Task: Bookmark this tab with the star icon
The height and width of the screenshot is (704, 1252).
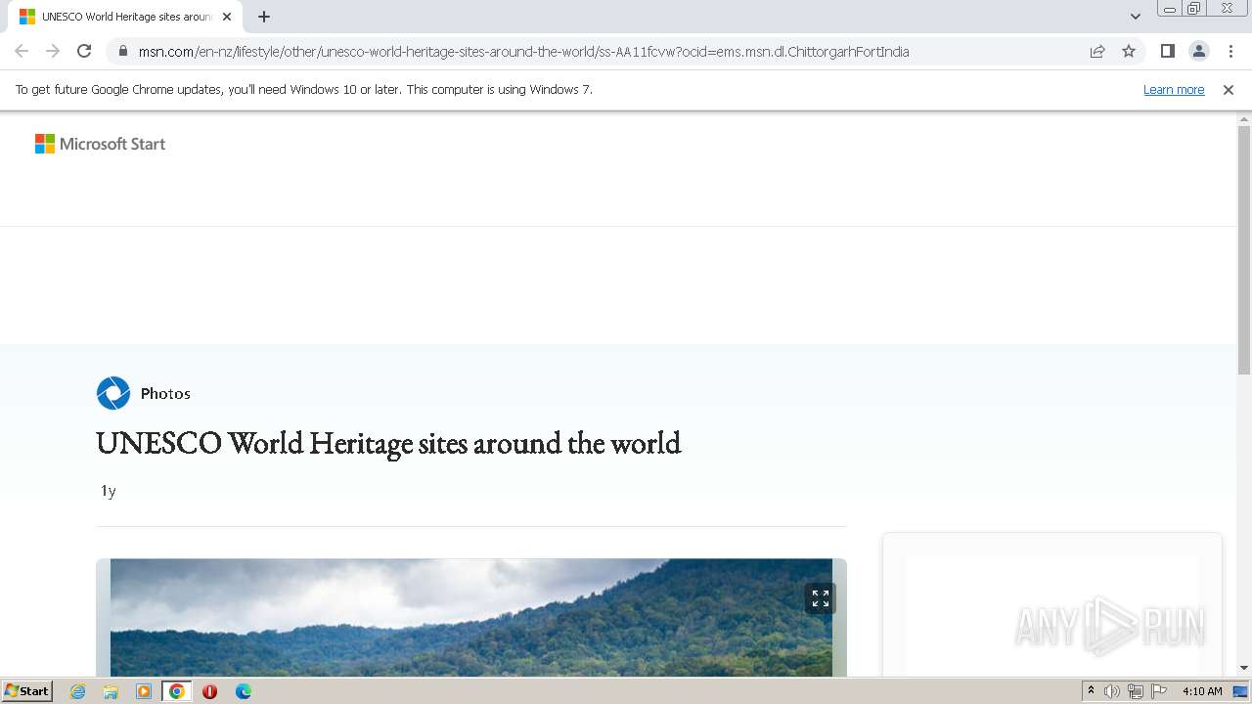Action: coord(1129,51)
